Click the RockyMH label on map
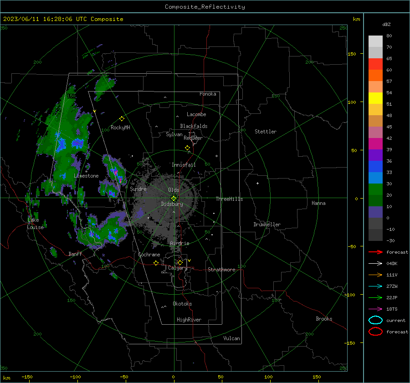 (120, 128)
